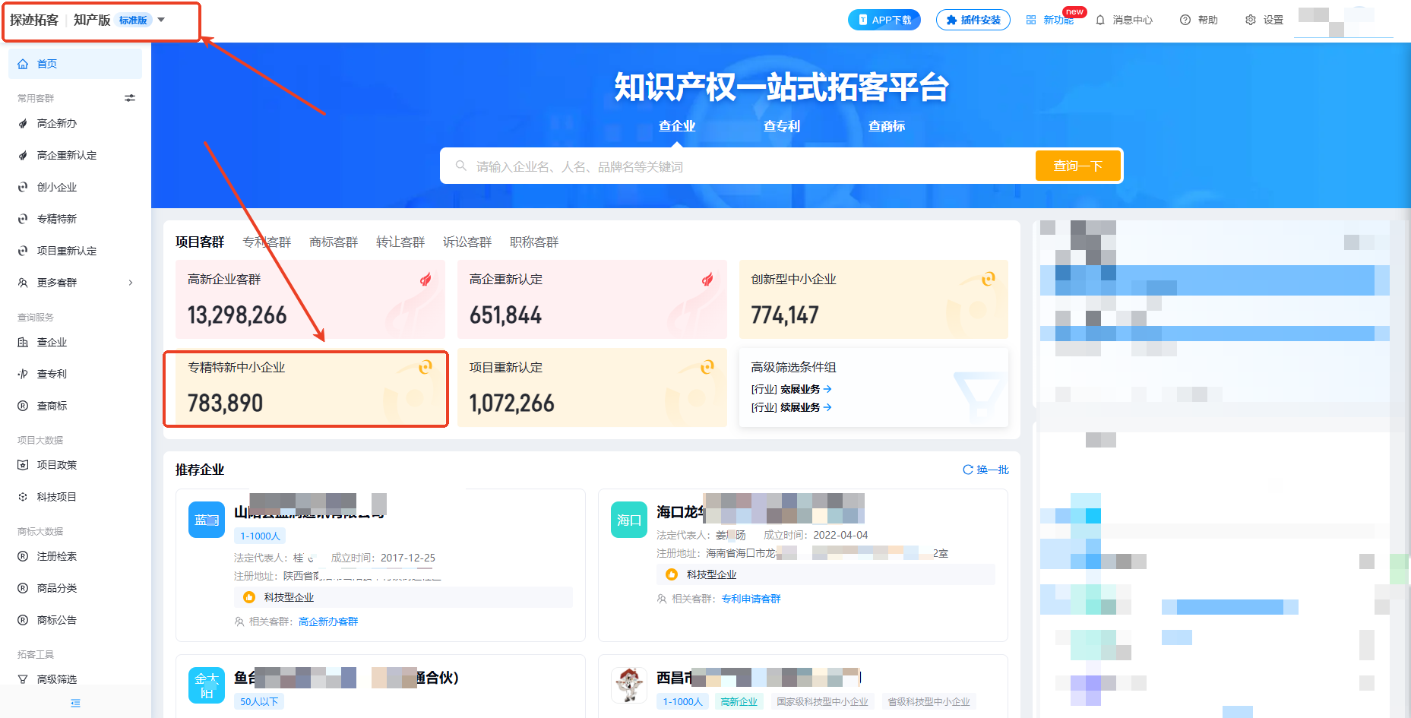This screenshot has width=1411, height=718.
Task: Open the 高企新办客群 related group link
Action: tap(328, 622)
